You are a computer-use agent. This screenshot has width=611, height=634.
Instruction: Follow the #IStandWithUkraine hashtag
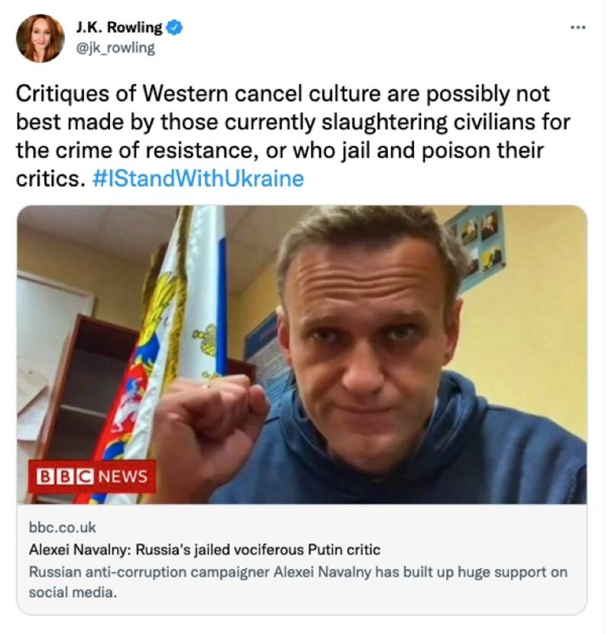(x=198, y=179)
